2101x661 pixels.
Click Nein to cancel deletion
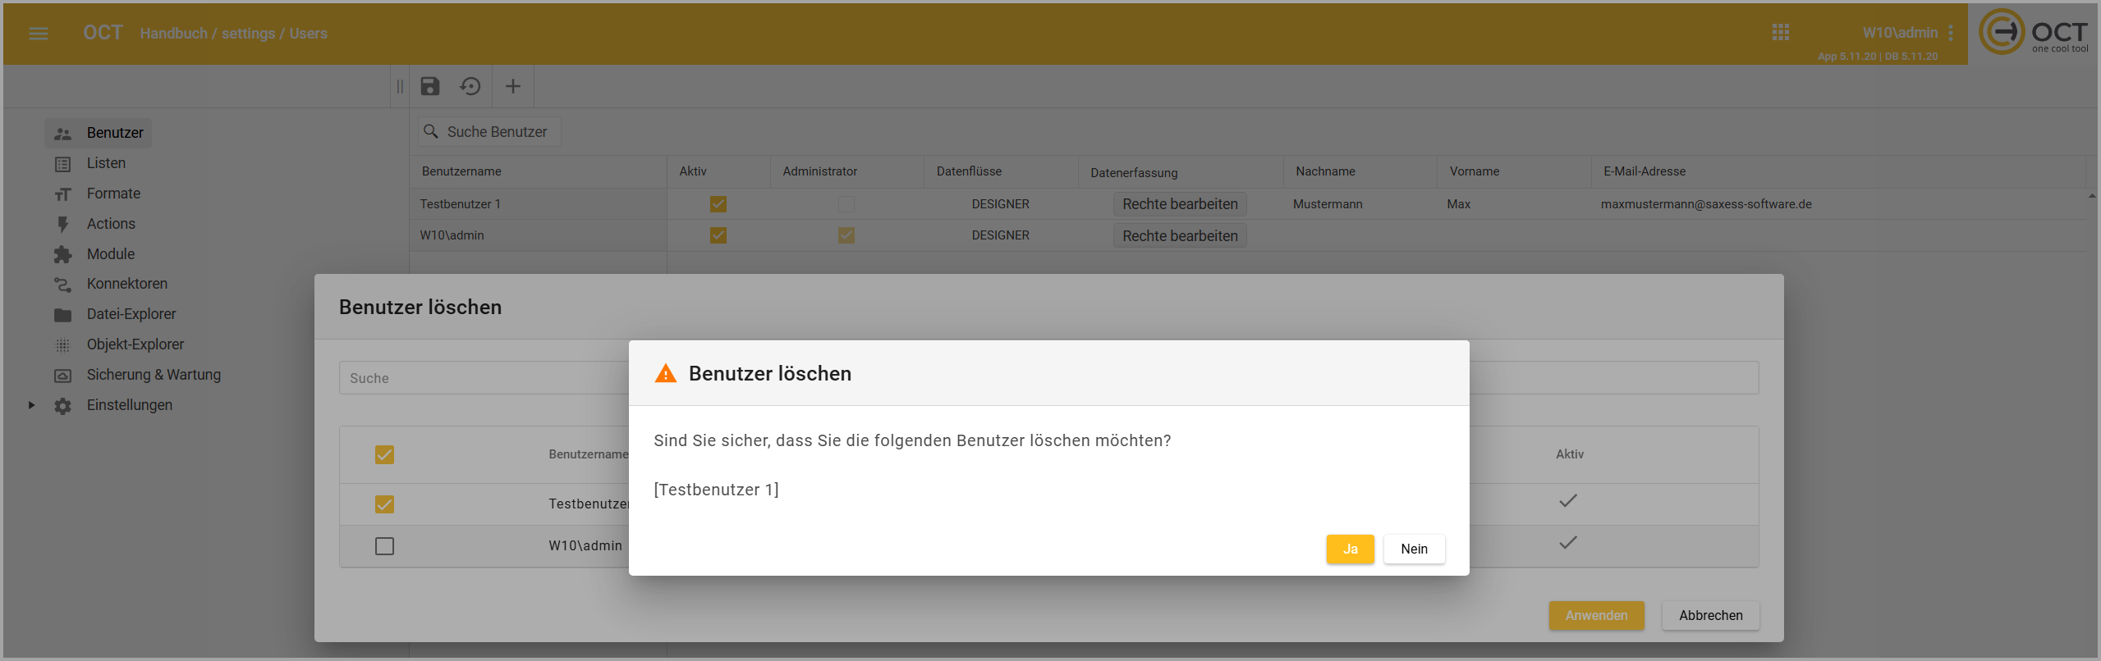(x=1414, y=549)
